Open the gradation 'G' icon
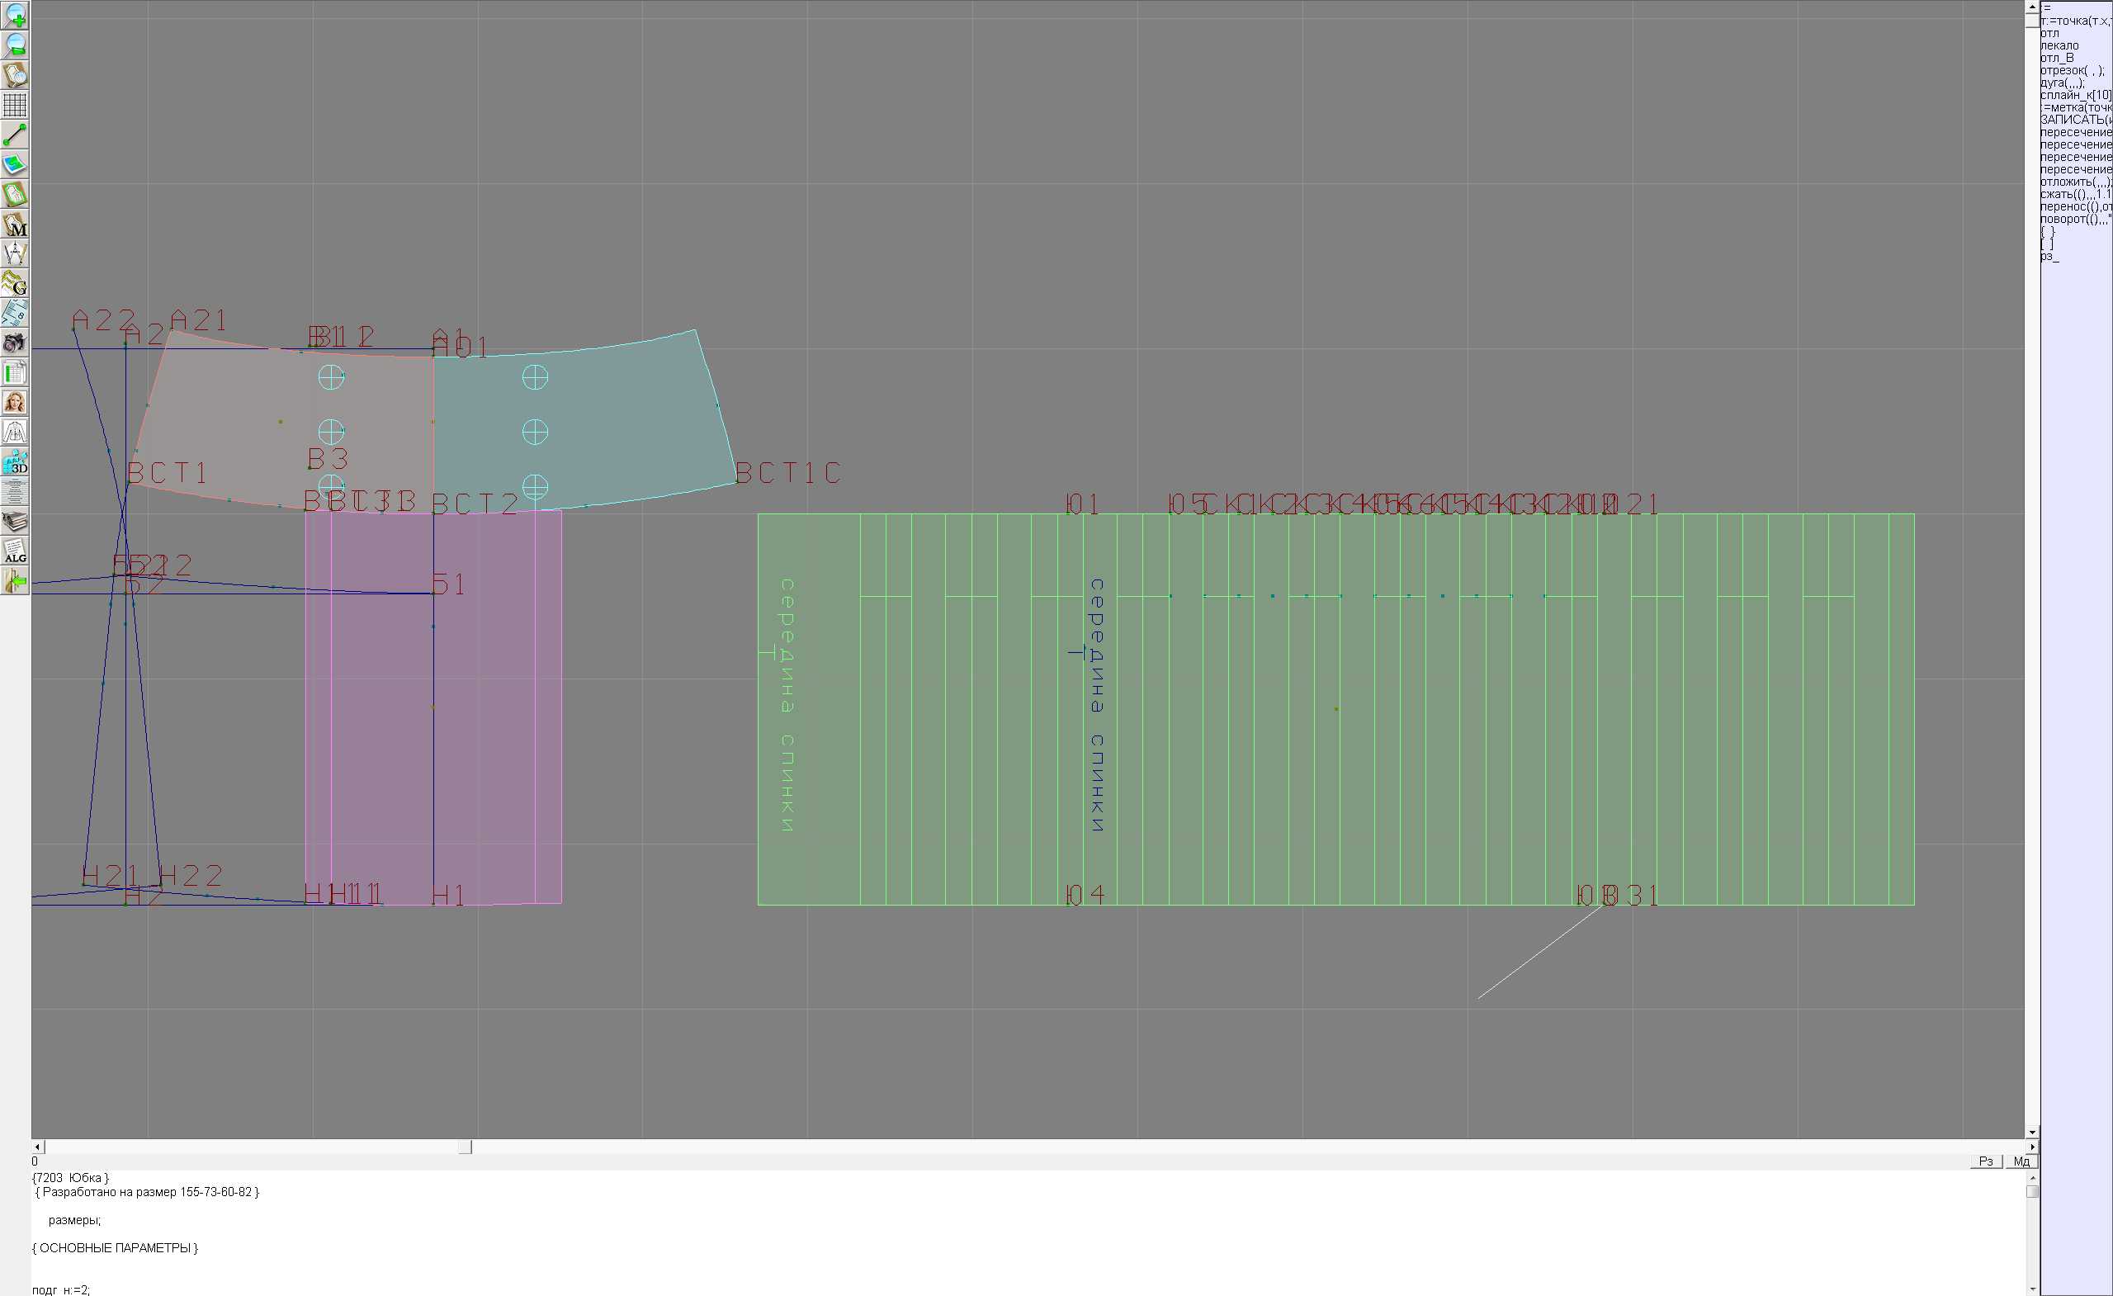This screenshot has width=2113, height=1296. pos(15,283)
